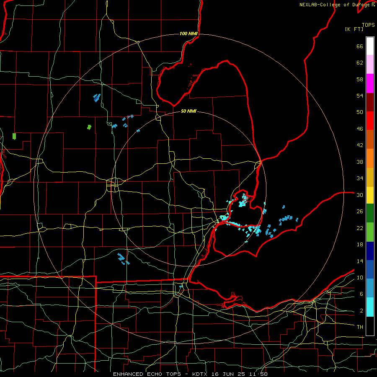Screen dimensions: 377x377
Task: Click the legend value '42'
Action: [x=360, y=145]
